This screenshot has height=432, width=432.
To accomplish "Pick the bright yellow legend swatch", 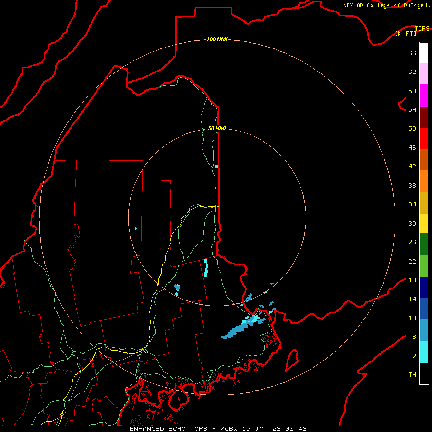I will [x=424, y=223].
